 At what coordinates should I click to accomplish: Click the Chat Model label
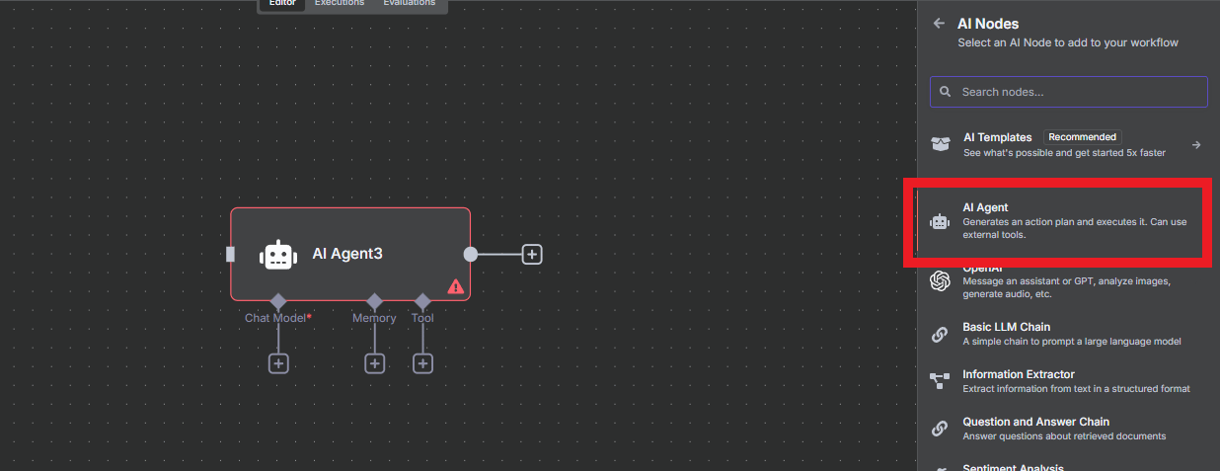pos(277,318)
